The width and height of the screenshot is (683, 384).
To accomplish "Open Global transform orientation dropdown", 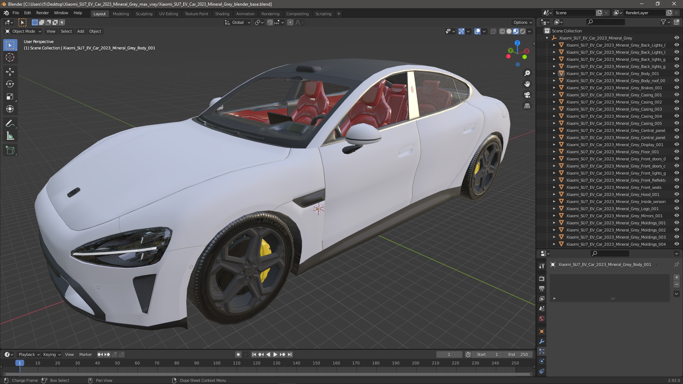I will point(237,22).
